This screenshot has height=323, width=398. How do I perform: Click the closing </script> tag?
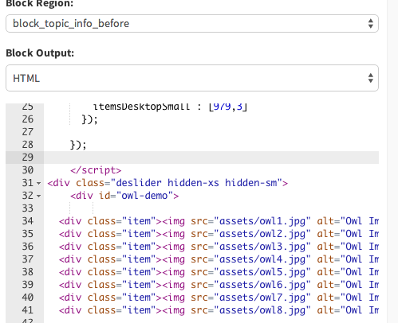tap(96, 170)
